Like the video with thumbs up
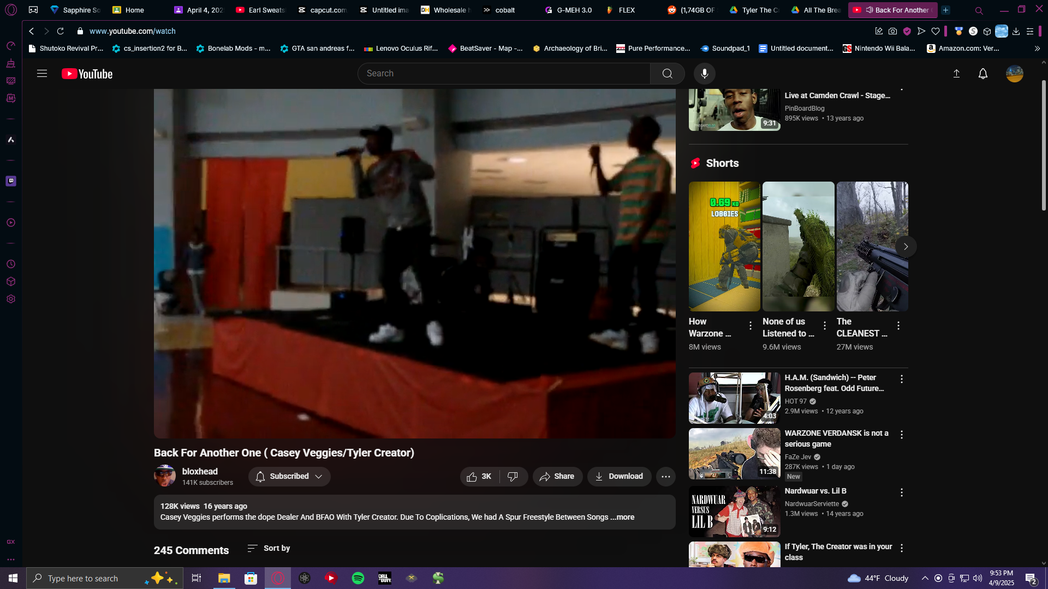The width and height of the screenshot is (1048, 589). pyautogui.click(x=479, y=477)
